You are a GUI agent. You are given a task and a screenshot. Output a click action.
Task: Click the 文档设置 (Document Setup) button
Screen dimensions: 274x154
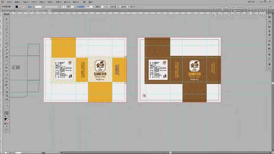coord(113,7)
